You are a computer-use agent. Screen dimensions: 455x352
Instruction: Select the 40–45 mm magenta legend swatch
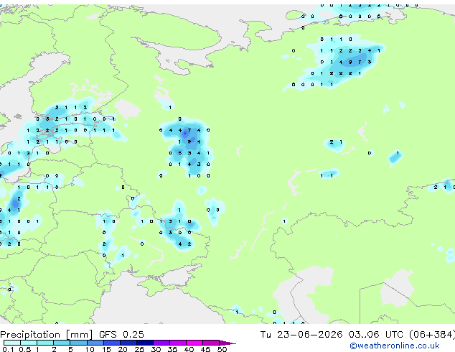click(194, 343)
